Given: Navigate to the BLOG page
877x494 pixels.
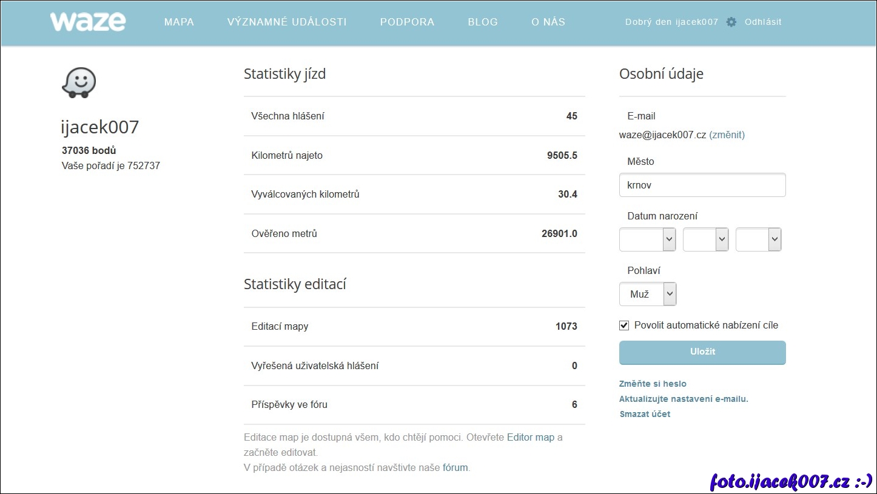Looking at the screenshot, I should tap(483, 22).
